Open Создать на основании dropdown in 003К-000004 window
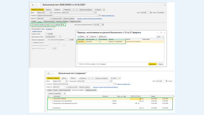This screenshot has height=115, width=204. click(x=85, y=9)
